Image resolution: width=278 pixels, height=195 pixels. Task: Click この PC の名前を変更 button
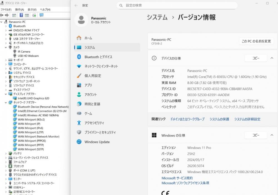[x=256, y=41]
